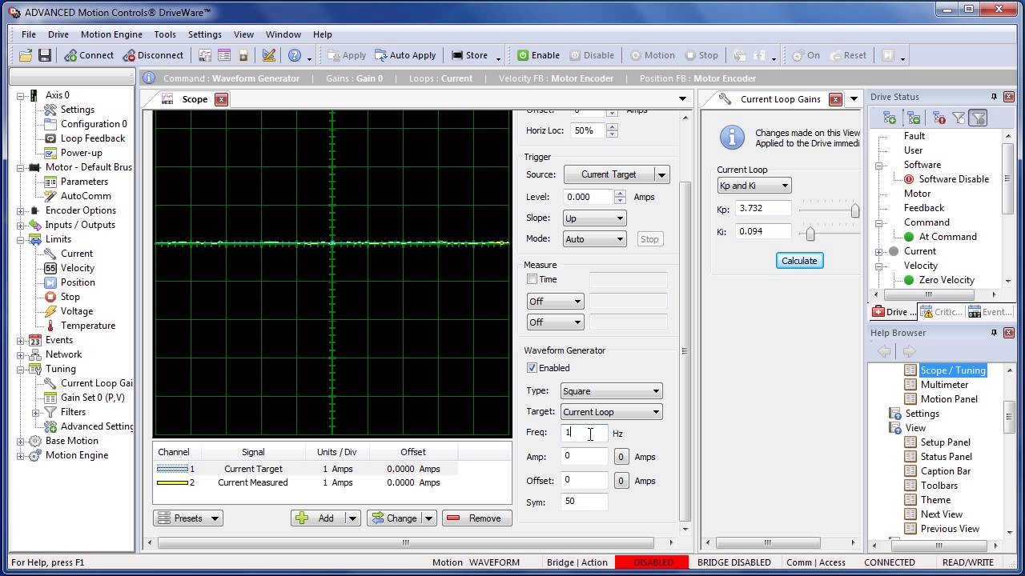Check the Time checkbox under Measure
This screenshot has width=1025, height=576.
[532, 279]
